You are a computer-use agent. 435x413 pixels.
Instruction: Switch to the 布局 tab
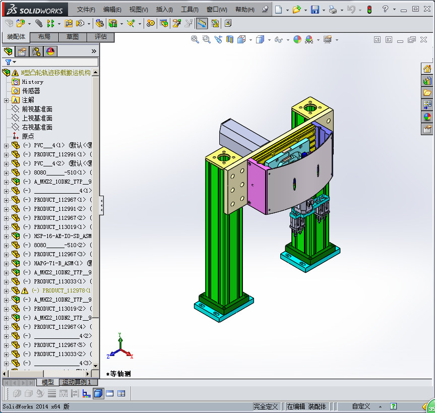coord(44,37)
